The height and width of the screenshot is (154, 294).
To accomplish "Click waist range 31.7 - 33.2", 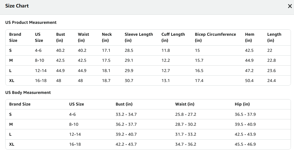I will 186,134.
